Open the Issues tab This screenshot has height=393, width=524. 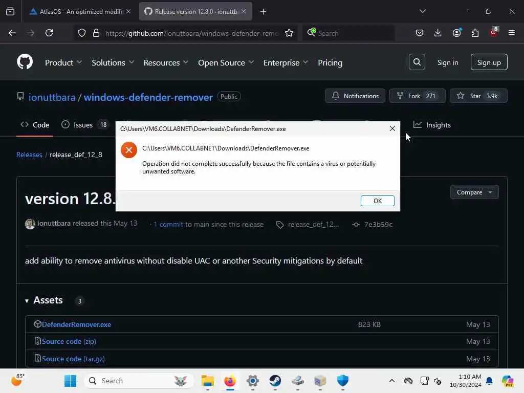click(x=85, y=125)
